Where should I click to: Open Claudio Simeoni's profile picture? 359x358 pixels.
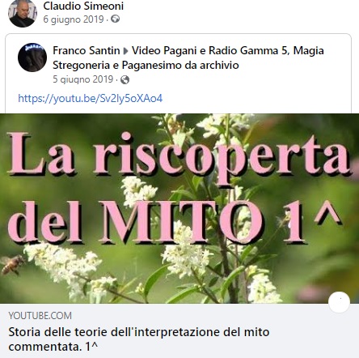coord(23,13)
